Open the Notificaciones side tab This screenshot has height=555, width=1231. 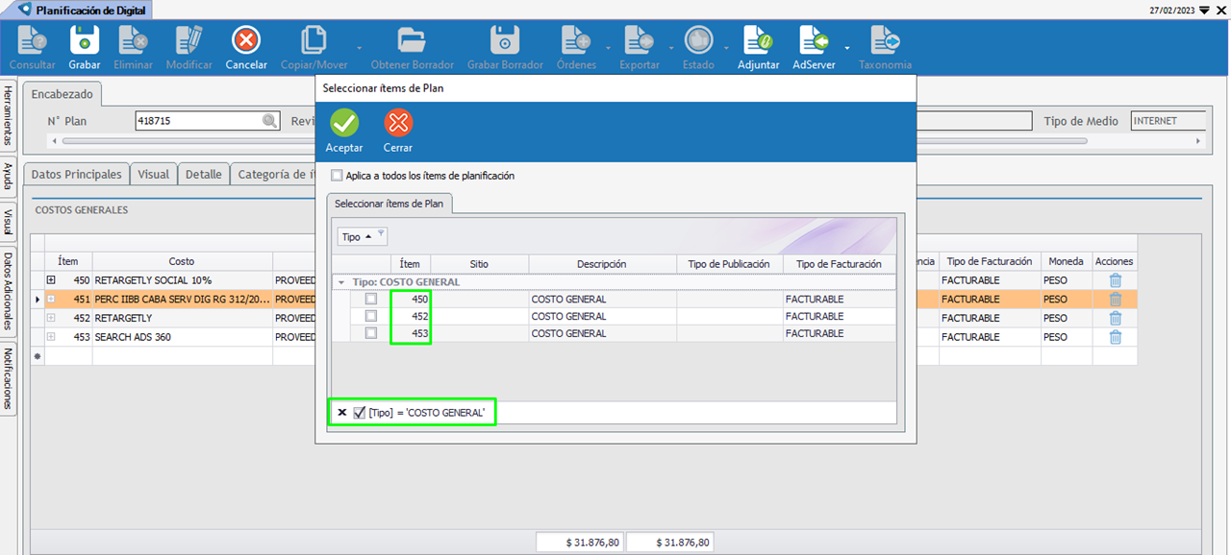(x=8, y=378)
